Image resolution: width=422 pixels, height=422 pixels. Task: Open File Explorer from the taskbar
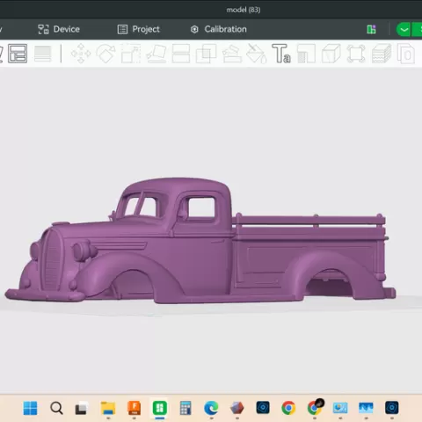(108, 408)
